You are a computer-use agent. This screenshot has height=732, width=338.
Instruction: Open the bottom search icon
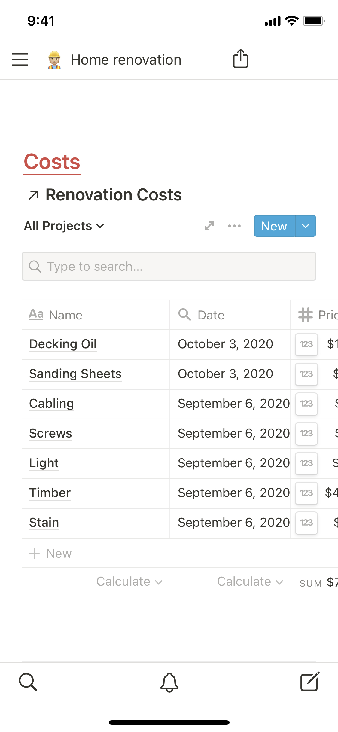pos(28,682)
